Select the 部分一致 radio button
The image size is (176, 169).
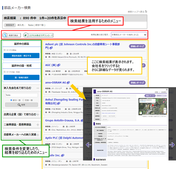click(x=11, y=100)
